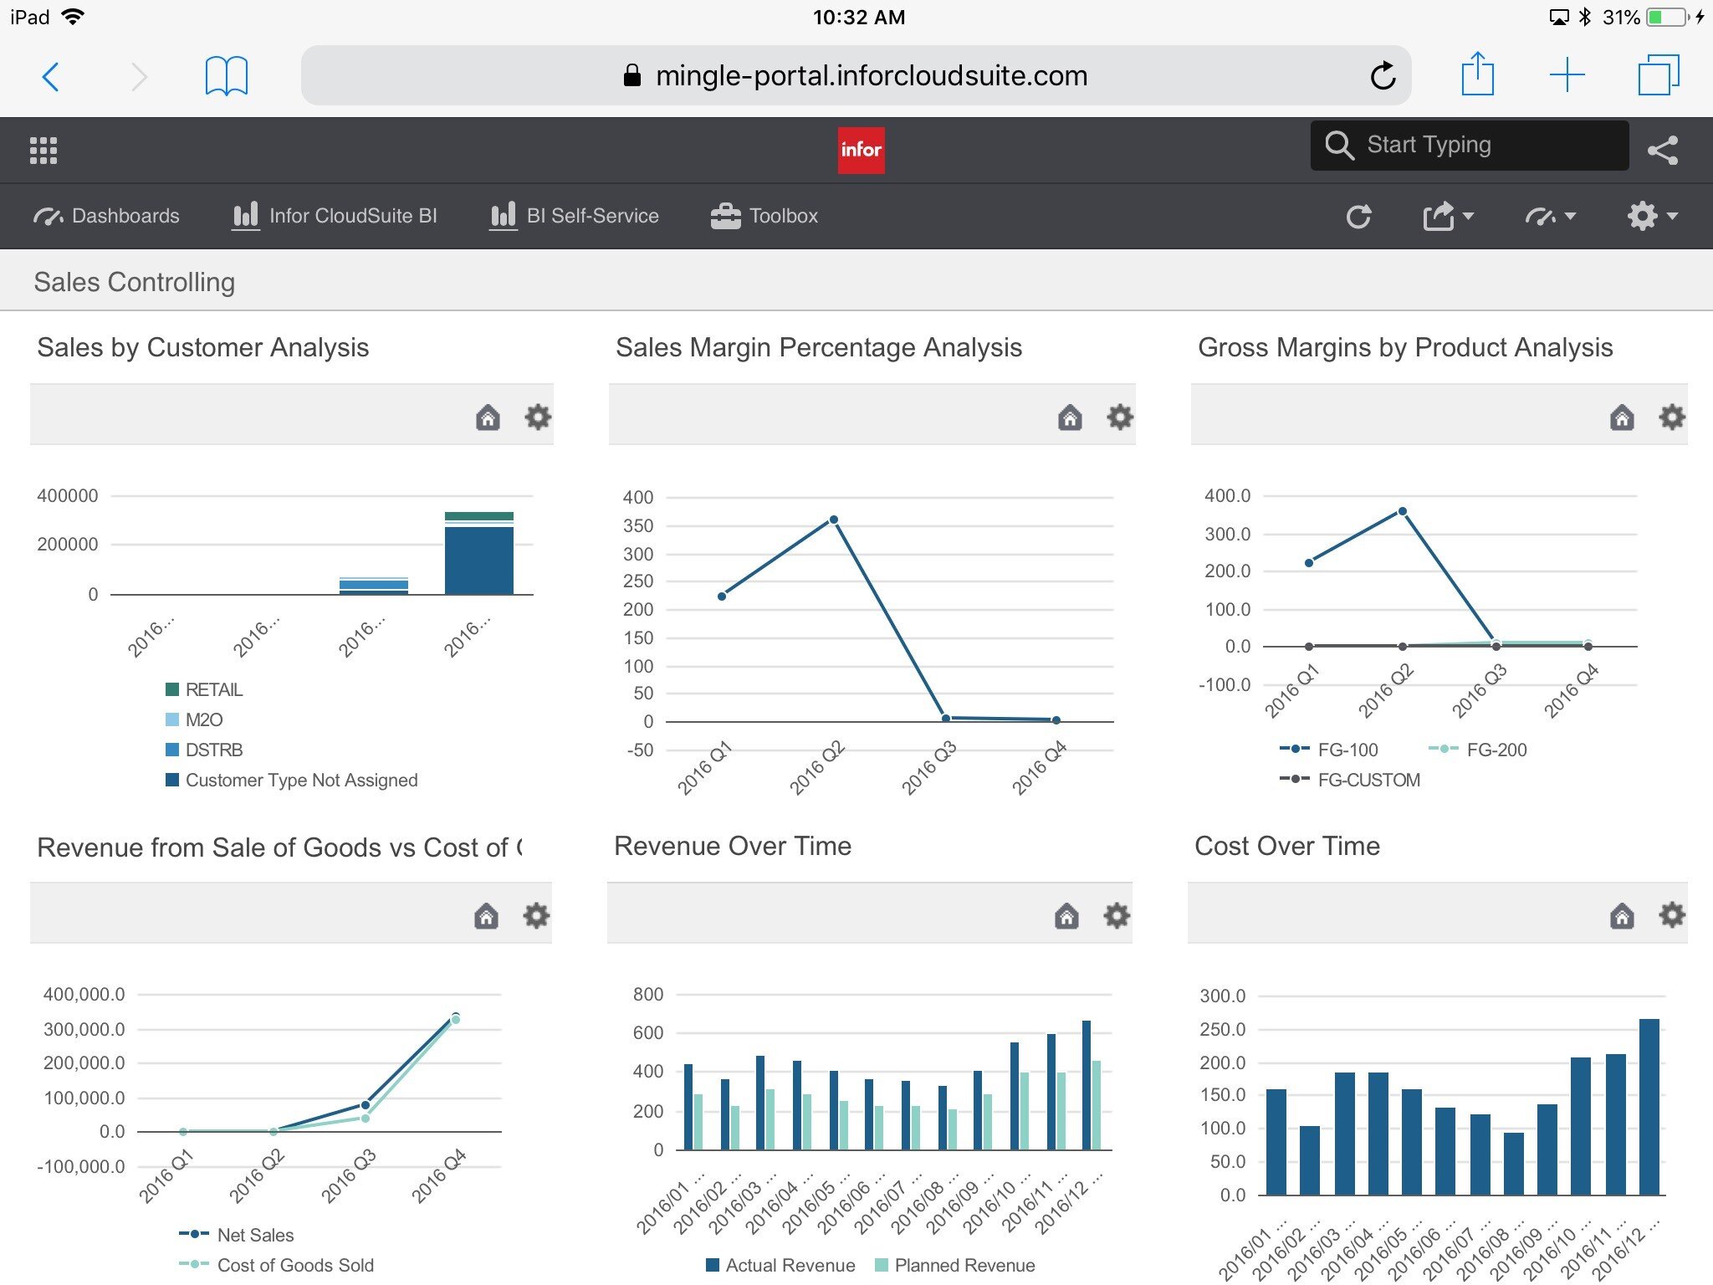The image size is (1713, 1285).
Task: Open the Dashboards menu
Action: click(x=107, y=217)
